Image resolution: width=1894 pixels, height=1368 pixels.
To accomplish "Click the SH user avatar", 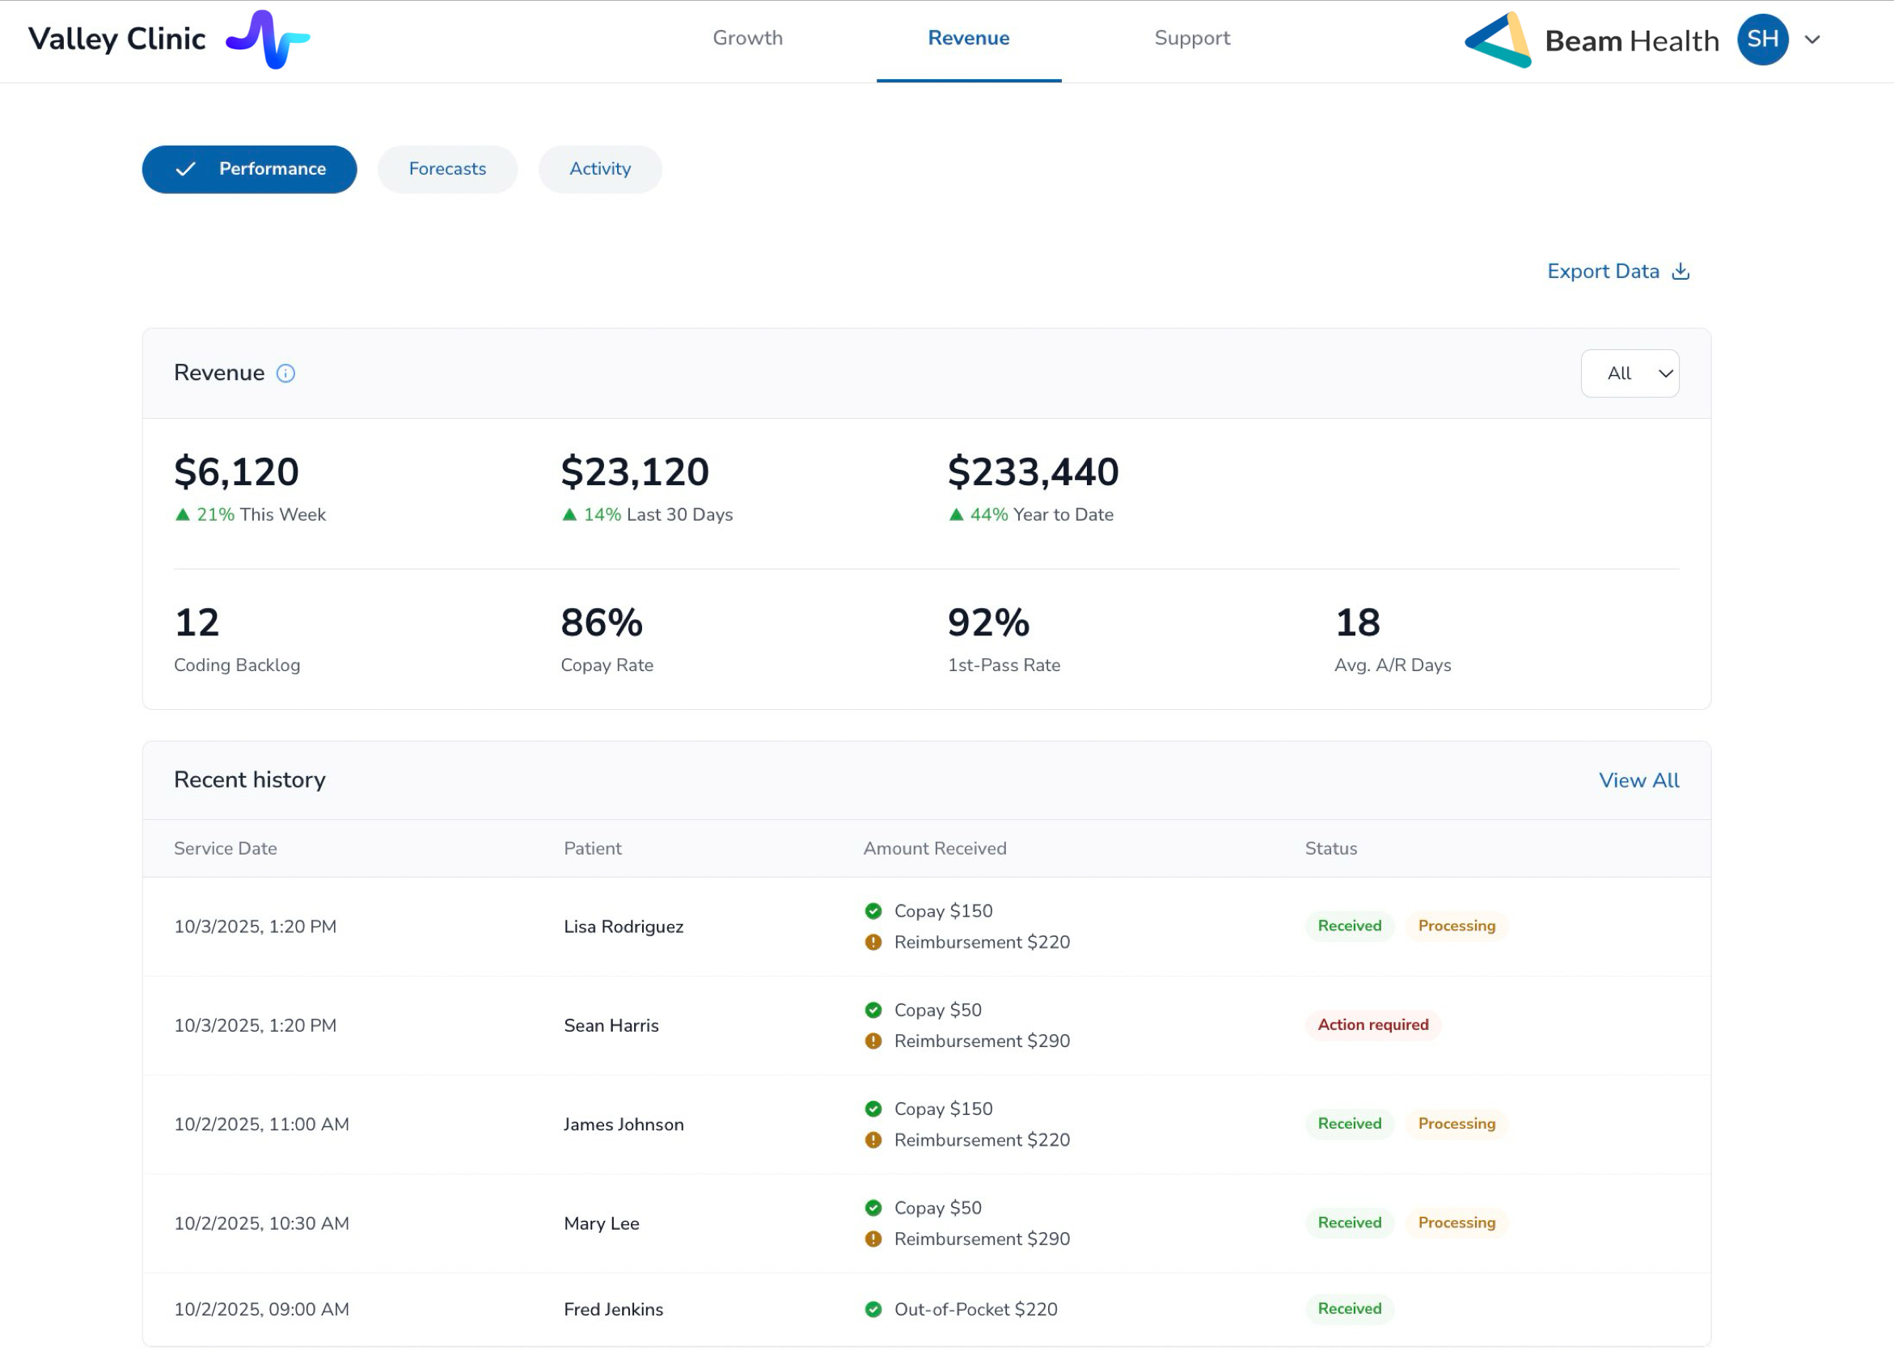I will click(x=1762, y=40).
